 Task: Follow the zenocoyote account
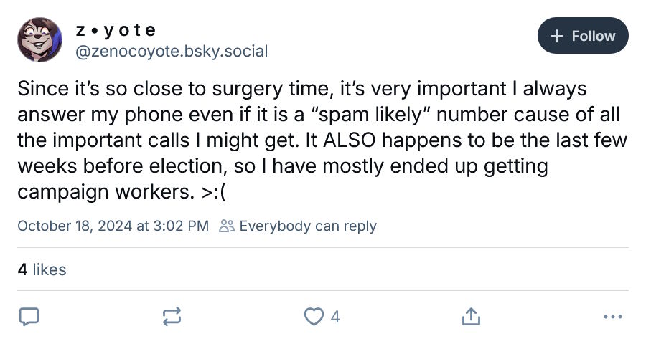pos(583,35)
